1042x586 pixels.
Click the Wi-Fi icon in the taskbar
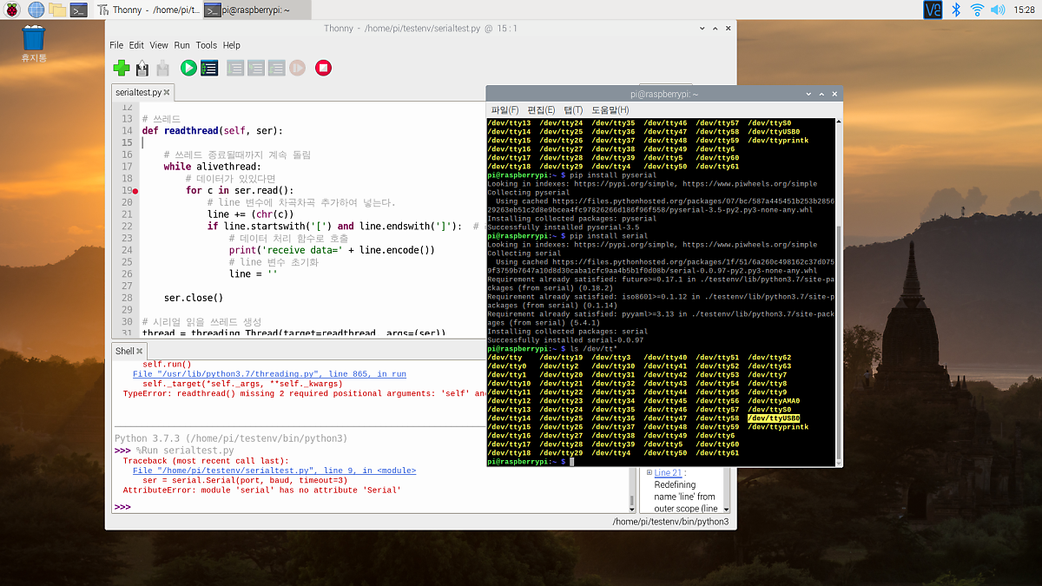tap(976, 10)
